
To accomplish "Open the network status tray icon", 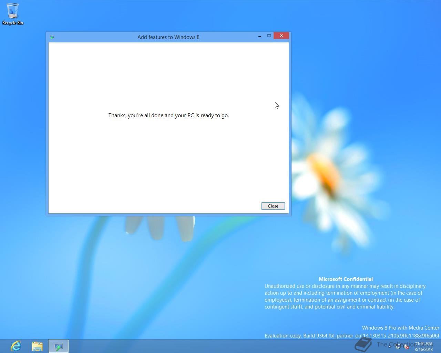I will (398, 346).
